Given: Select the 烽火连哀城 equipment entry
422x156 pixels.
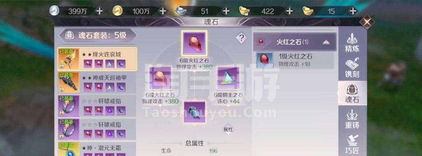Looking at the screenshot, I should (97, 59).
